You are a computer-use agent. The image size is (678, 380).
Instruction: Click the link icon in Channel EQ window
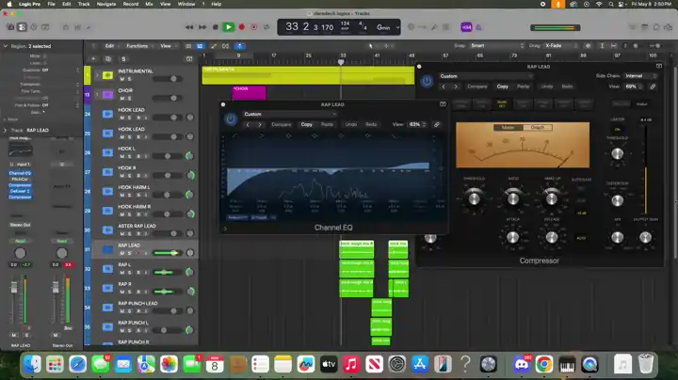tap(437, 124)
